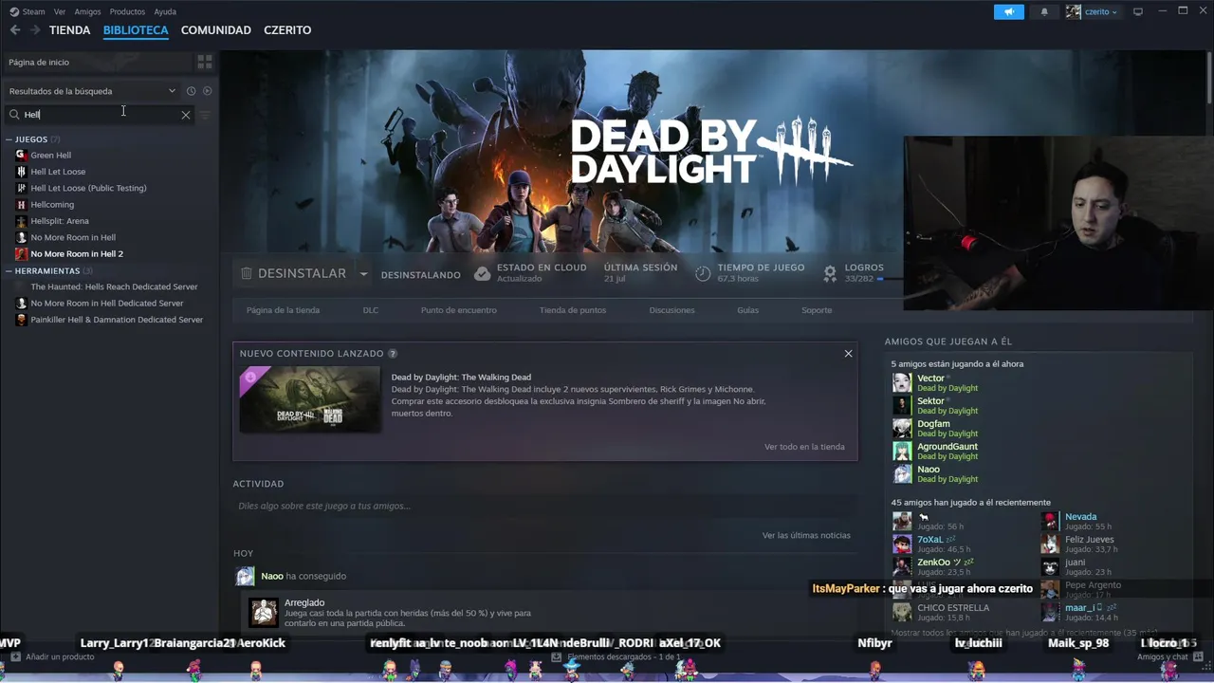Open the Big Picture mode monitor icon
The image size is (1214, 683).
[1138, 11]
